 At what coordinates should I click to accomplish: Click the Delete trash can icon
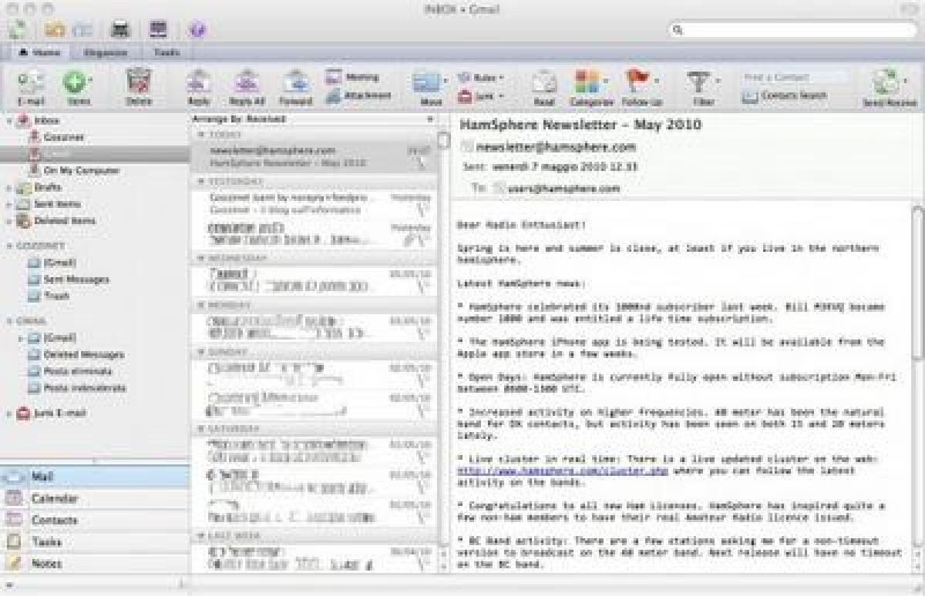139,82
